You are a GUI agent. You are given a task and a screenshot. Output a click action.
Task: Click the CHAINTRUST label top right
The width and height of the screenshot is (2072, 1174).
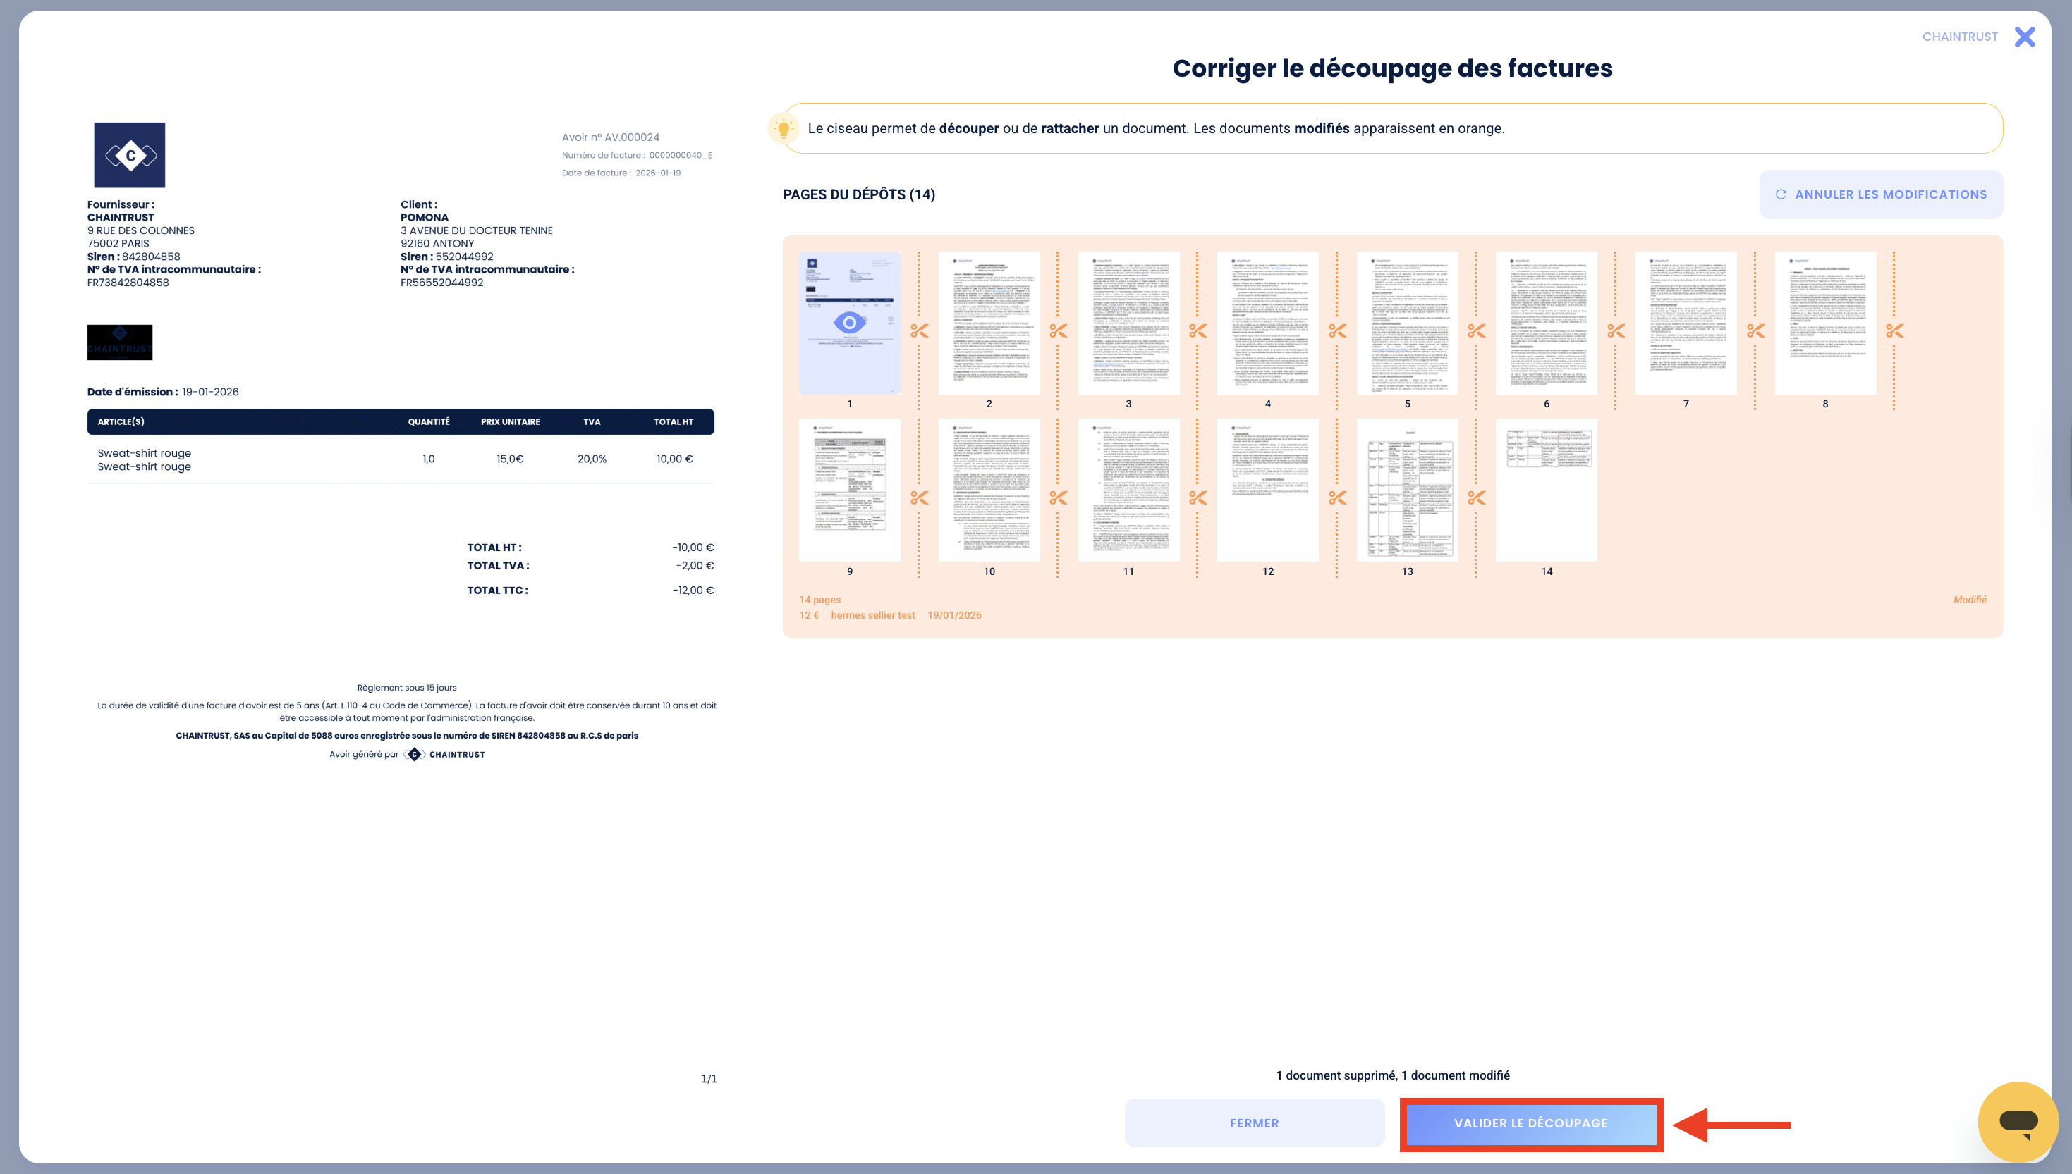[x=1960, y=37]
